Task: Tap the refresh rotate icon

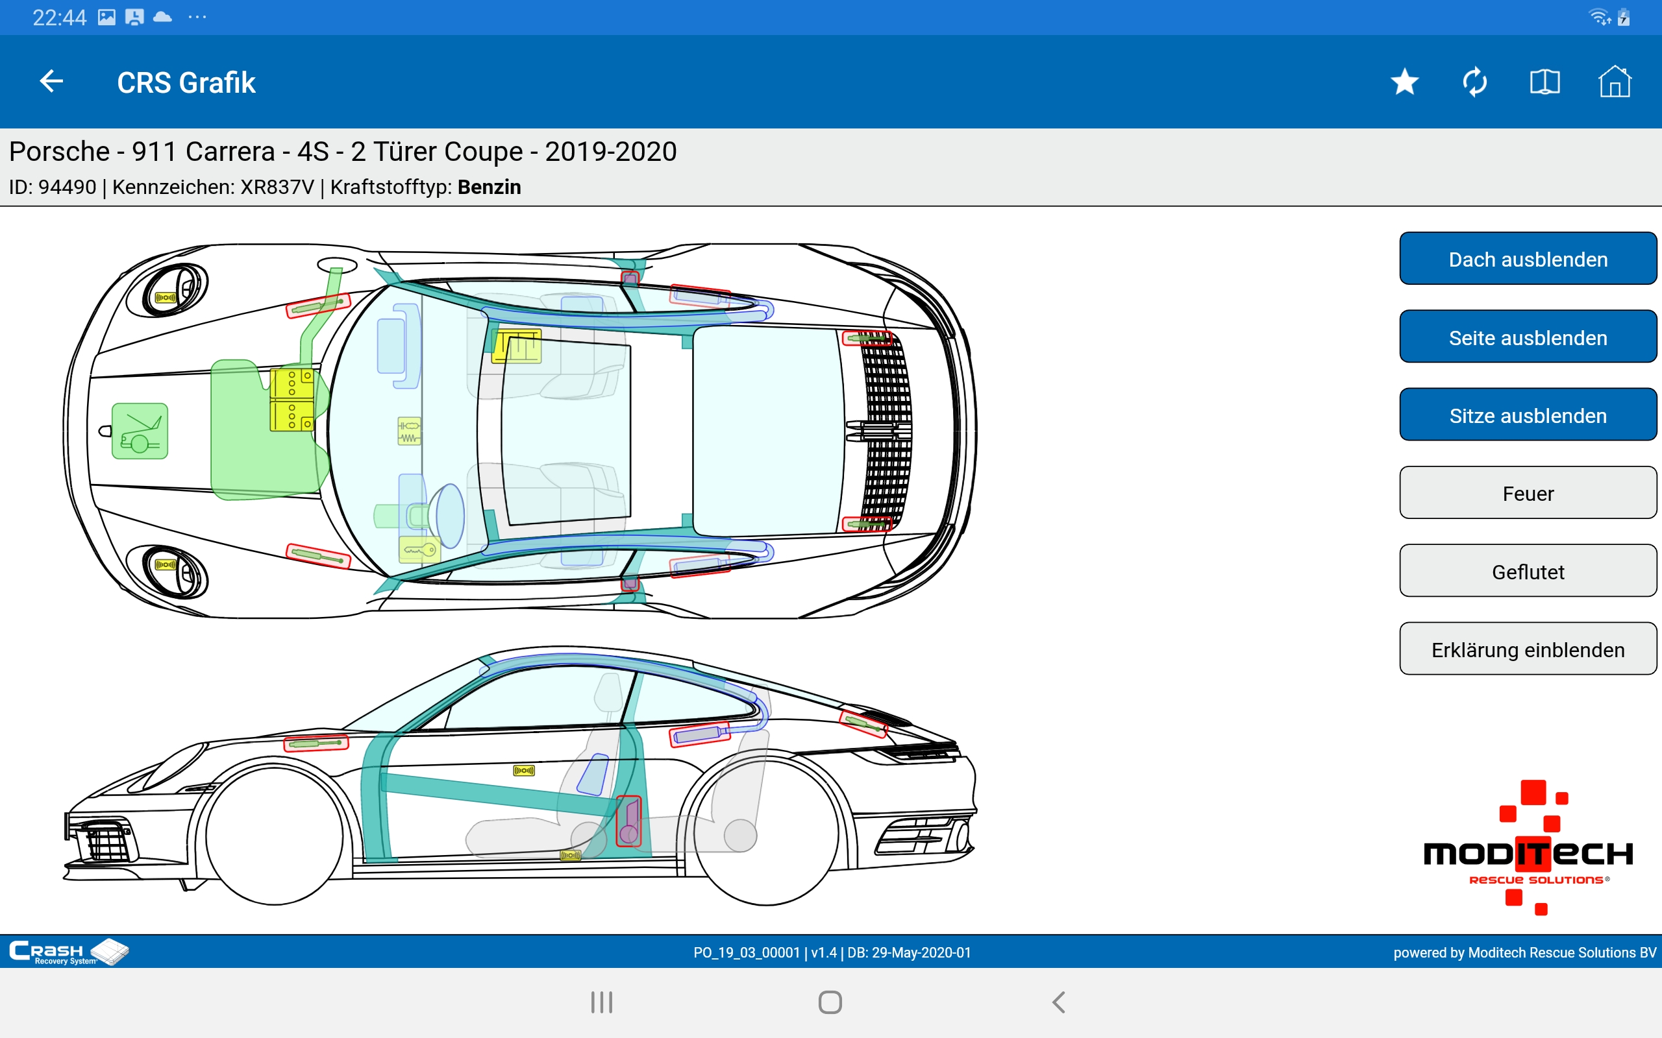Action: [x=1474, y=82]
